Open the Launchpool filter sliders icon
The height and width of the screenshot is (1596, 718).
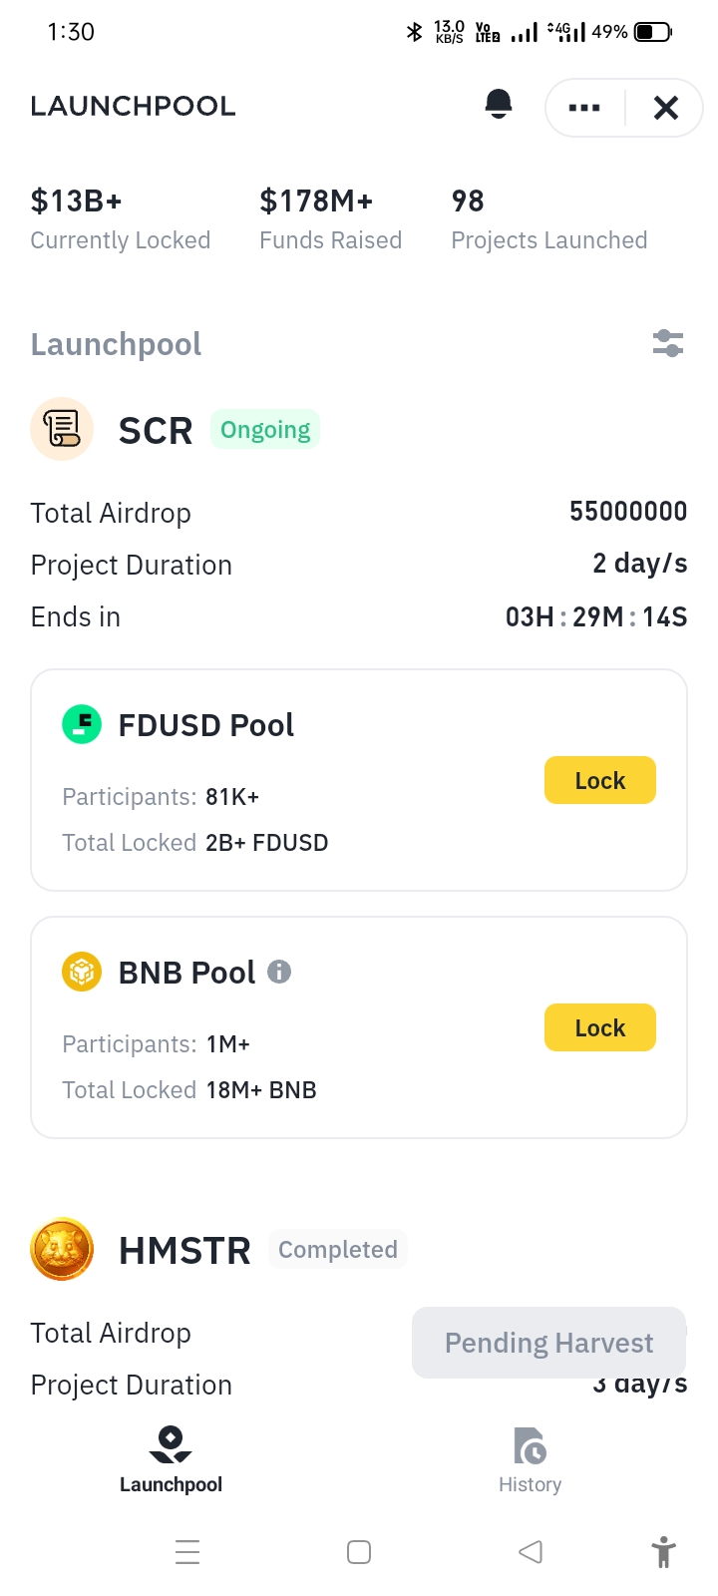coord(667,343)
